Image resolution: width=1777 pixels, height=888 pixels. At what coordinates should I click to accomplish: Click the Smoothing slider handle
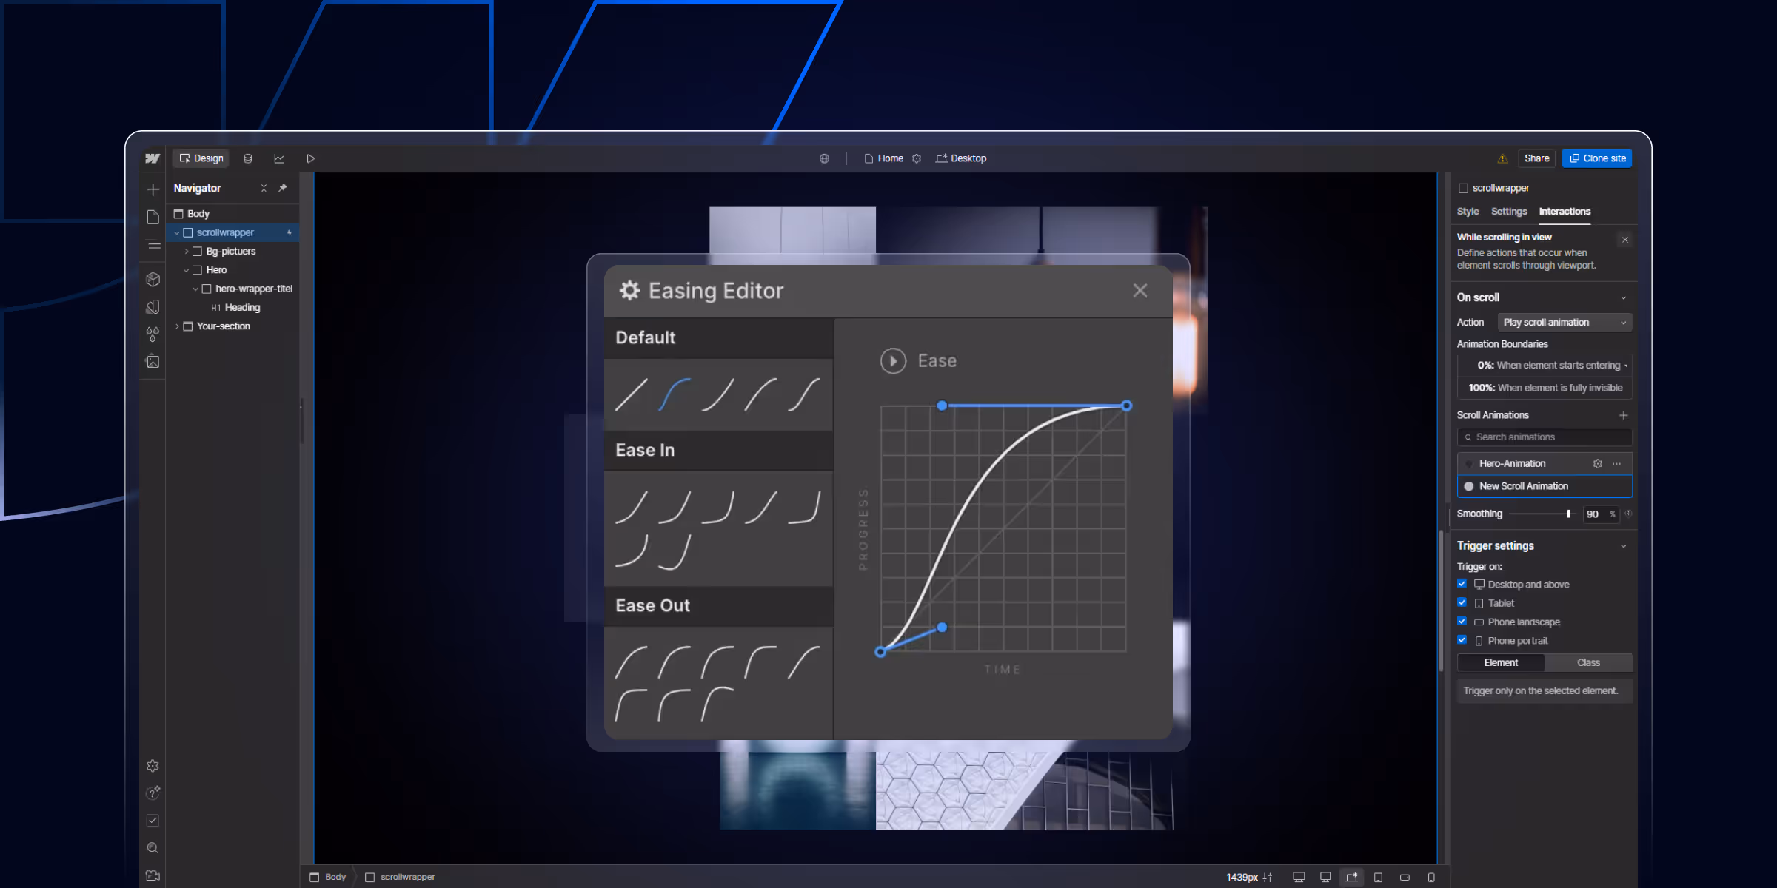tap(1568, 514)
